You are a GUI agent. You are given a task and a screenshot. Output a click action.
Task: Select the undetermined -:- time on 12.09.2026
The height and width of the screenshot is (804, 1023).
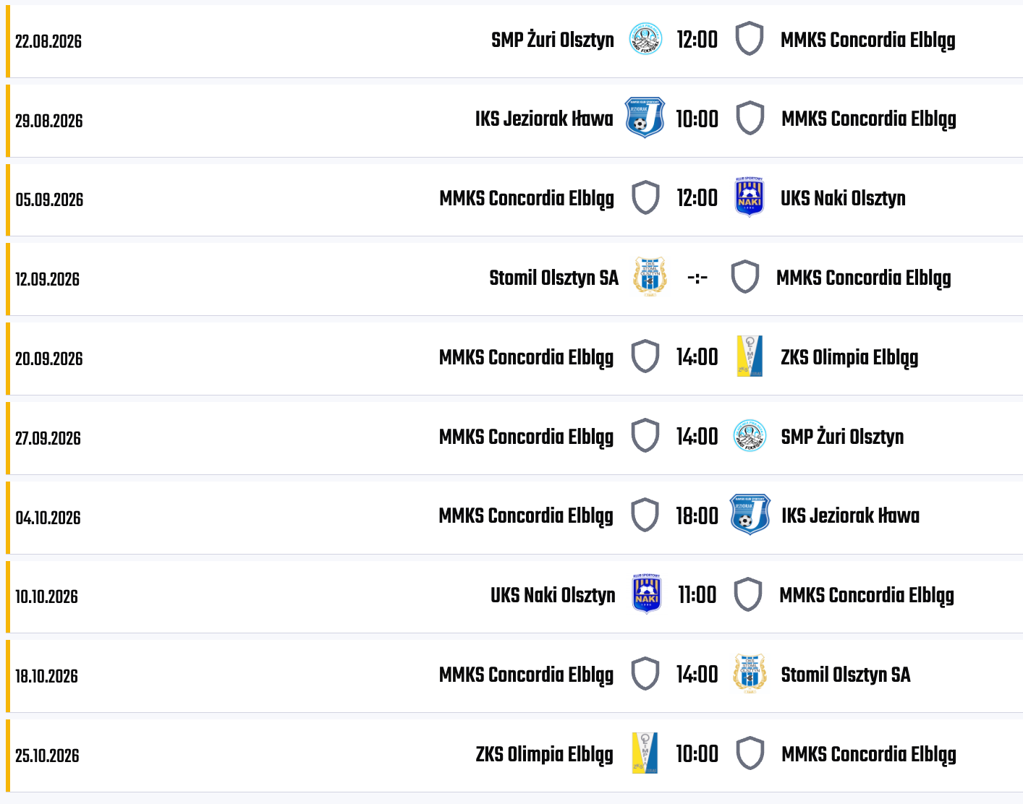[x=697, y=278]
